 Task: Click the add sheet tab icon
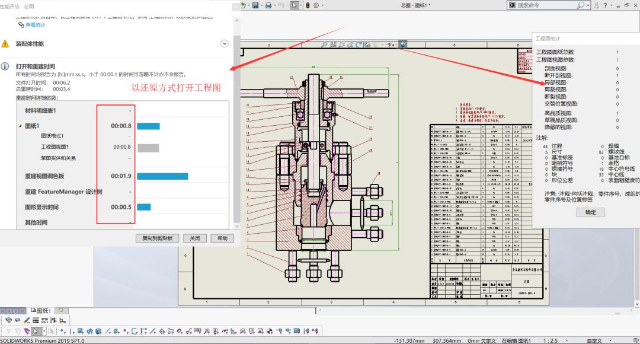tap(60, 310)
